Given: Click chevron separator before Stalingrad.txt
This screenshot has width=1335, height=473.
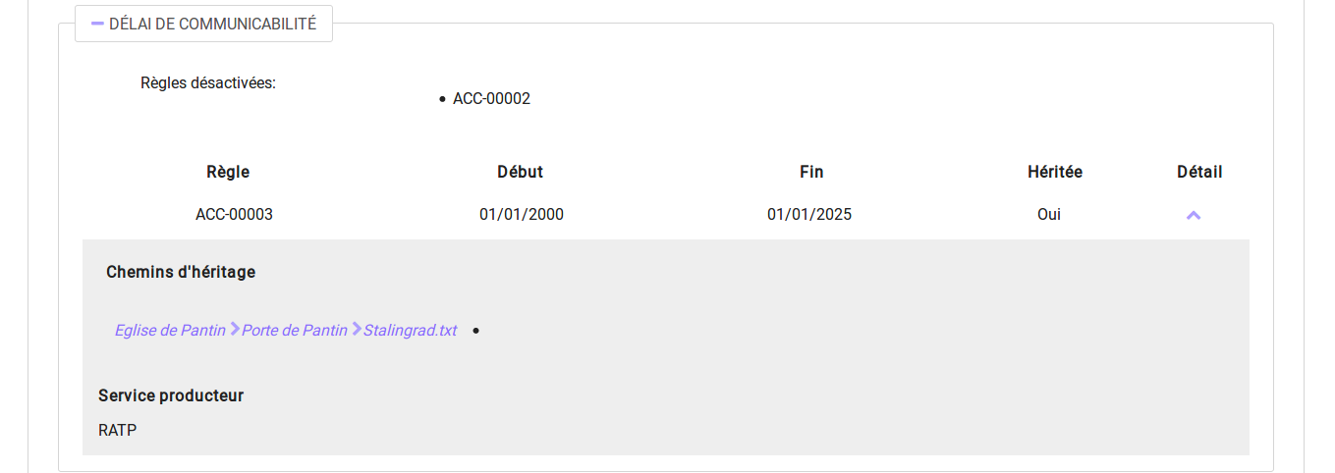Looking at the screenshot, I should [x=357, y=330].
